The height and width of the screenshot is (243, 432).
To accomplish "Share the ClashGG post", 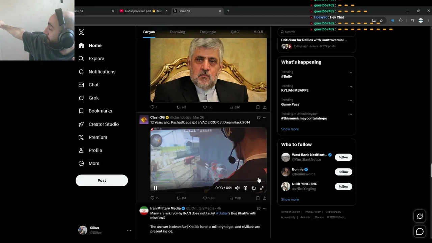I will (x=265, y=198).
